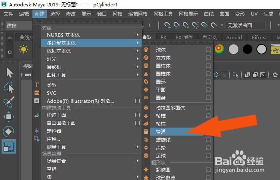Open the UV menu
This screenshot has width=280, height=180.
pyautogui.click(x=254, y=14)
